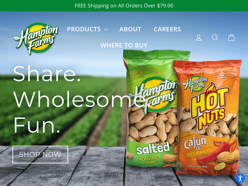Open the blue accessibility widget icon
Viewport: 248px width, 186px height.
pyautogui.click(x=240, y=178)
